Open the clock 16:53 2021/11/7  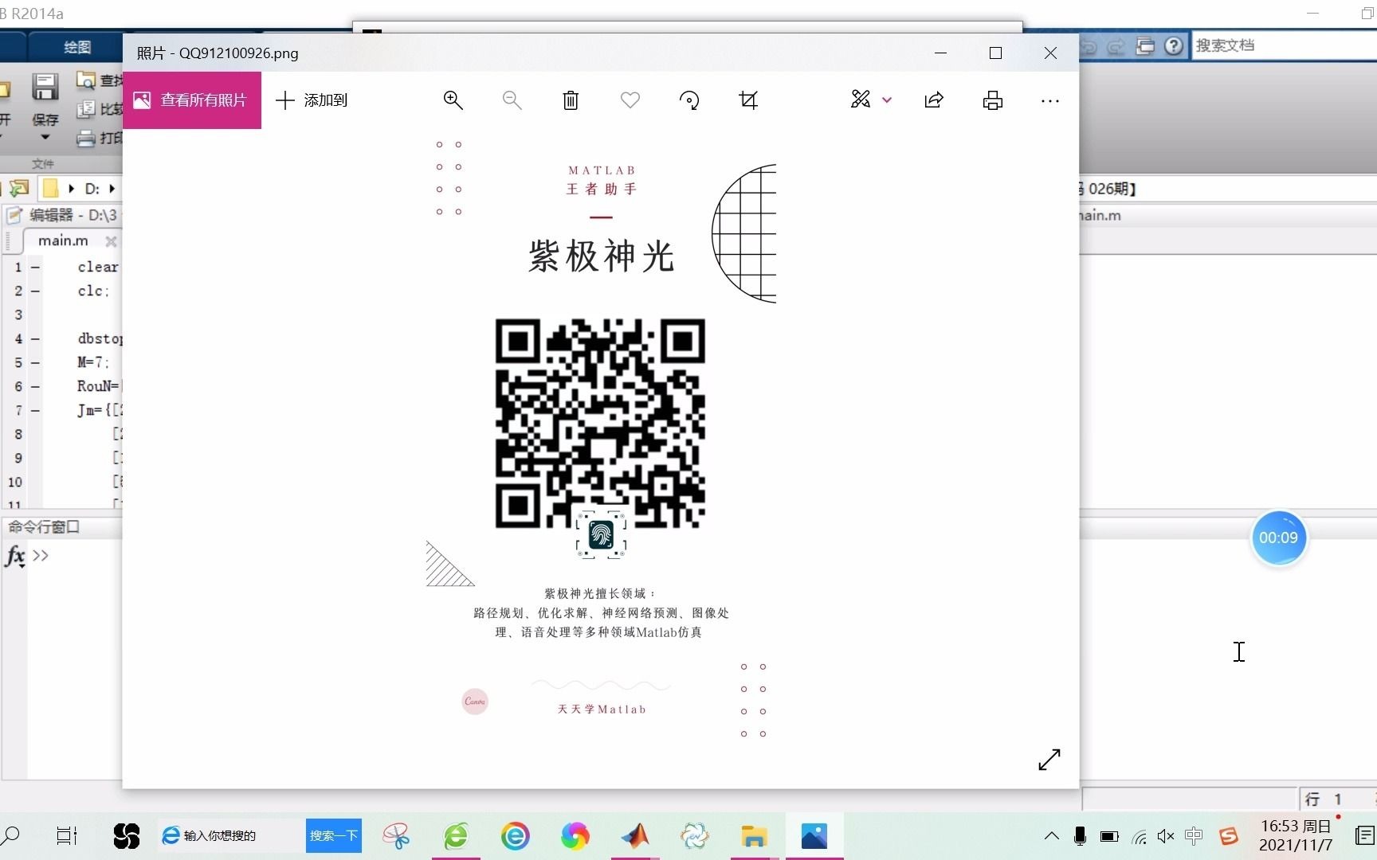click(1296, 836)
